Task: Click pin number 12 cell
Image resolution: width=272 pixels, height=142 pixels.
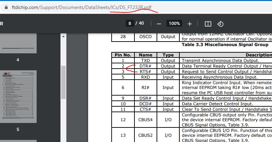Action: pyautogui.click(x=123, y=120)
